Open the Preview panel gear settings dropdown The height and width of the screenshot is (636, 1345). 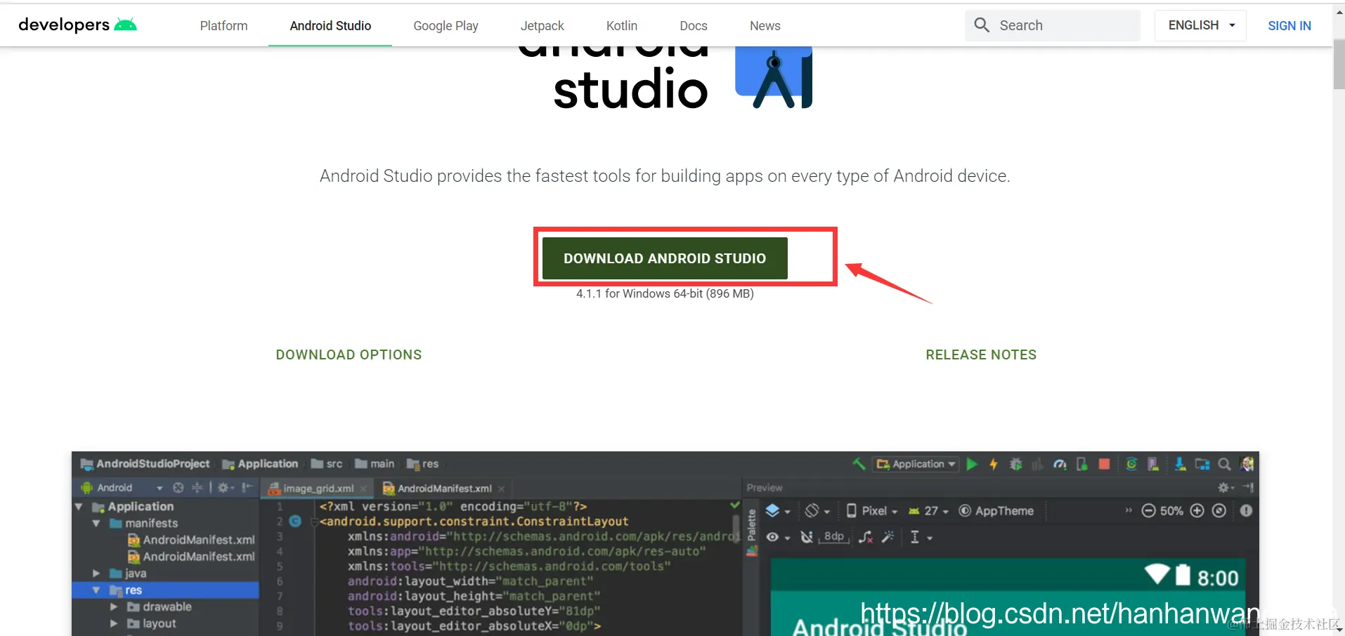coord(1226,487)
